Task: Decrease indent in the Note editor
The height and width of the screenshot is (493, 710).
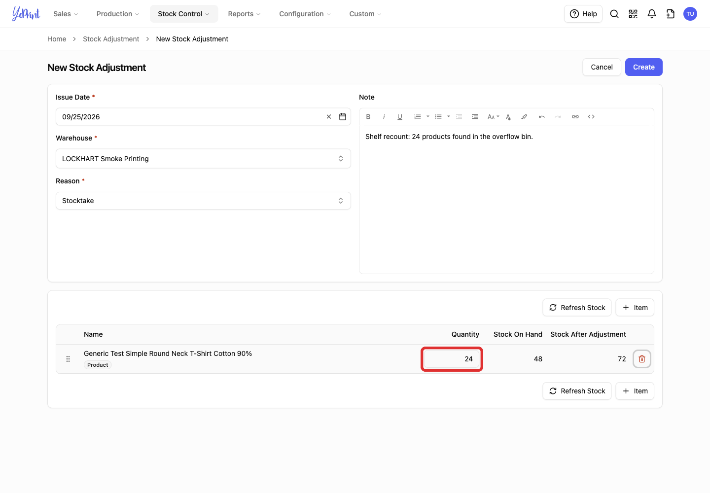Action: click(459, 117)
